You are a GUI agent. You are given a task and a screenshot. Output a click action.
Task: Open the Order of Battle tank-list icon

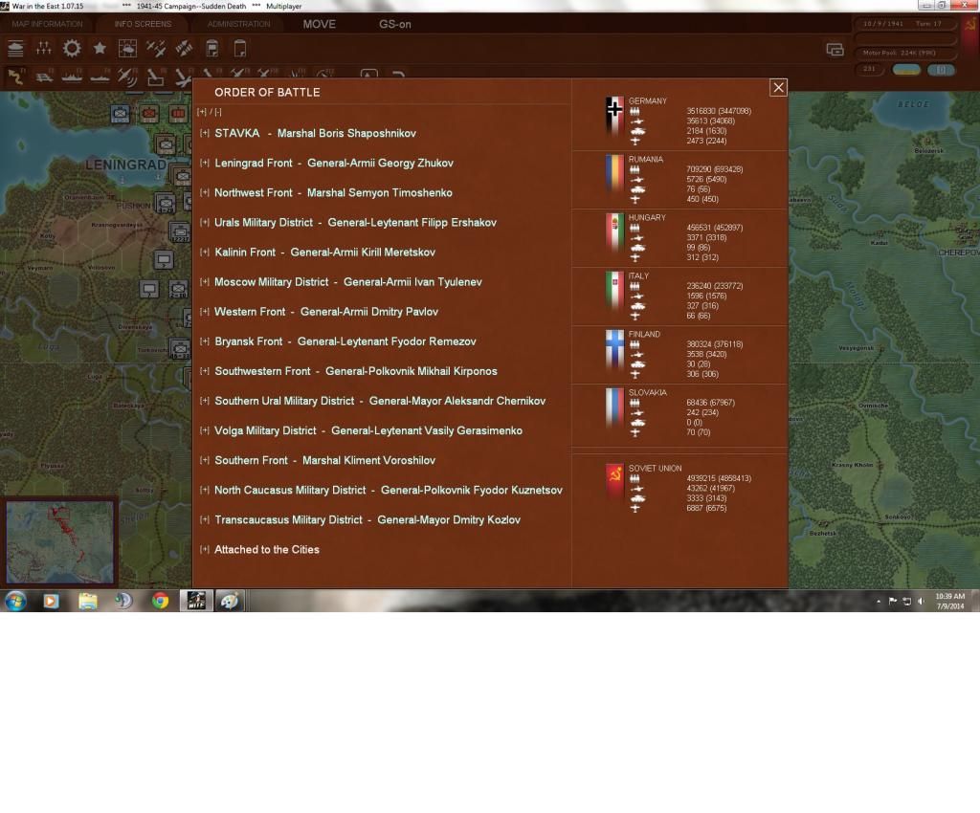pos(15,48)
